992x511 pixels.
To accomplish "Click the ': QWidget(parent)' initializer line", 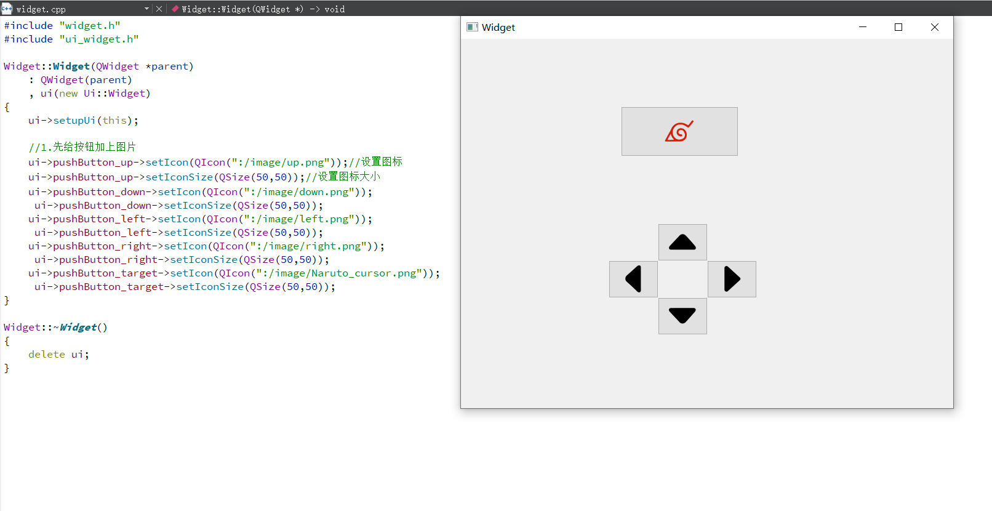I will (80, 79).
